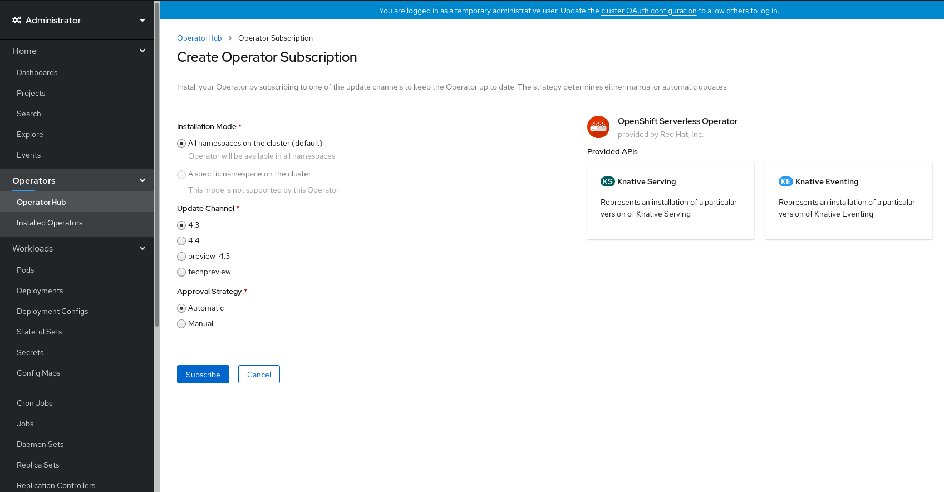Open Deployments under Workloads

(x=40, y=291)
